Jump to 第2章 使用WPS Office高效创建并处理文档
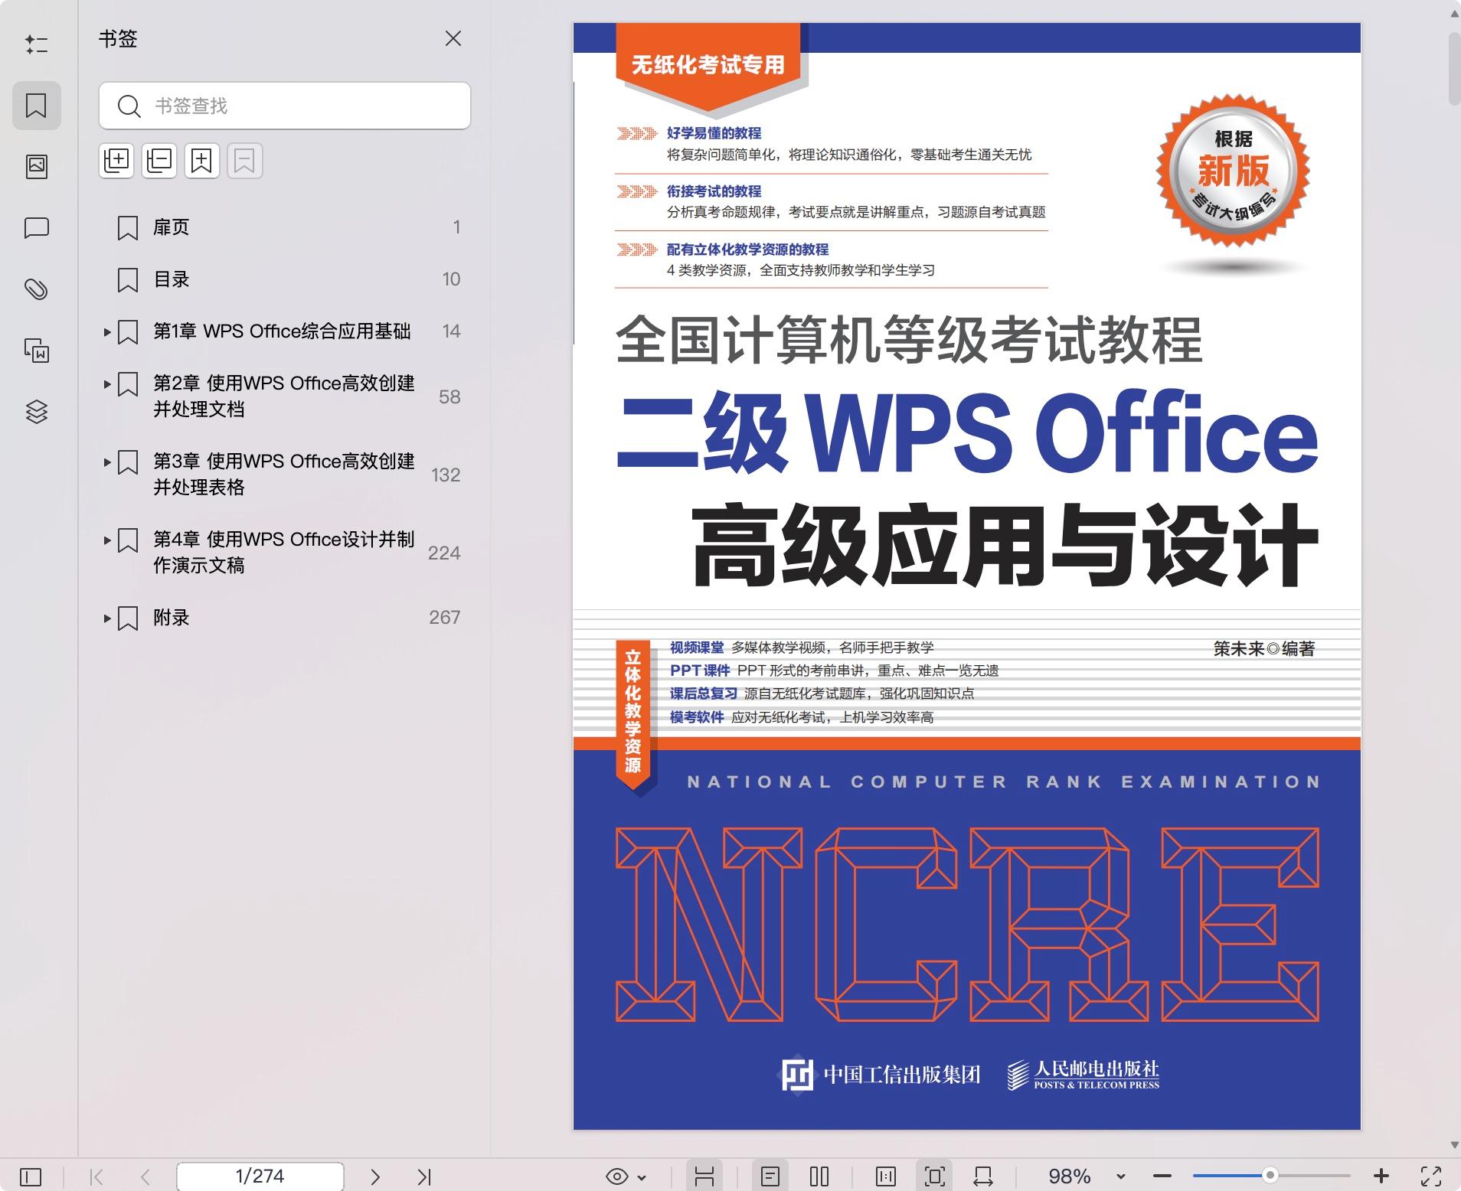Viewport: 1461px width, 1191px height. [284, 396]
